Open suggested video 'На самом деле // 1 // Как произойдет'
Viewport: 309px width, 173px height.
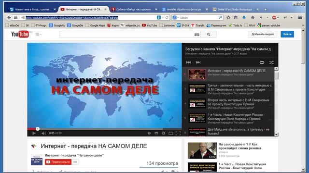(x=240, y=146)
